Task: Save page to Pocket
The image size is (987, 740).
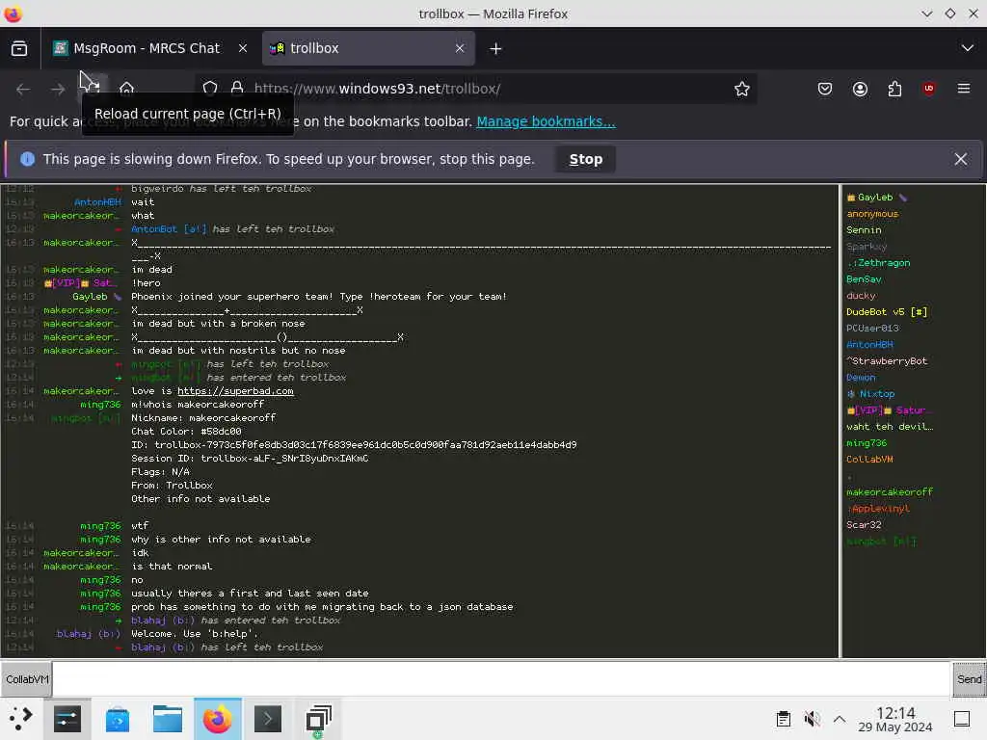Action: (x=825, y=89)
